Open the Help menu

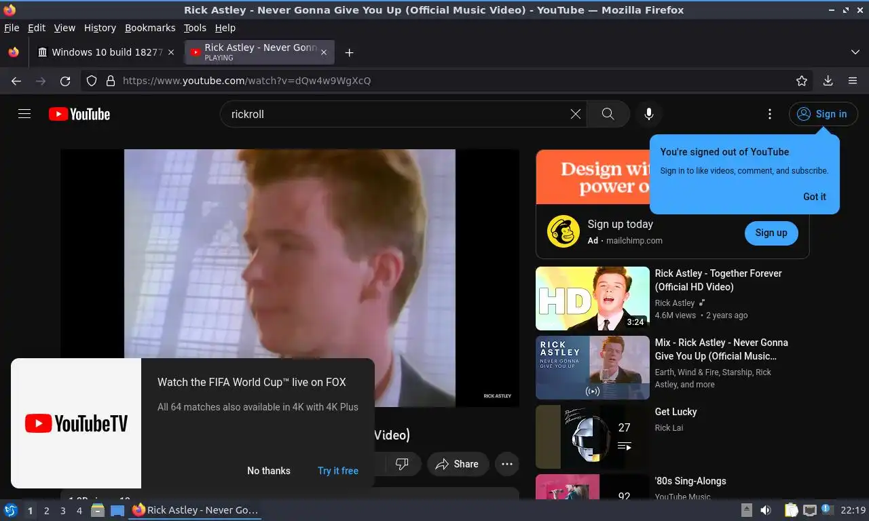pyautogui.click(x=225, y=28)
